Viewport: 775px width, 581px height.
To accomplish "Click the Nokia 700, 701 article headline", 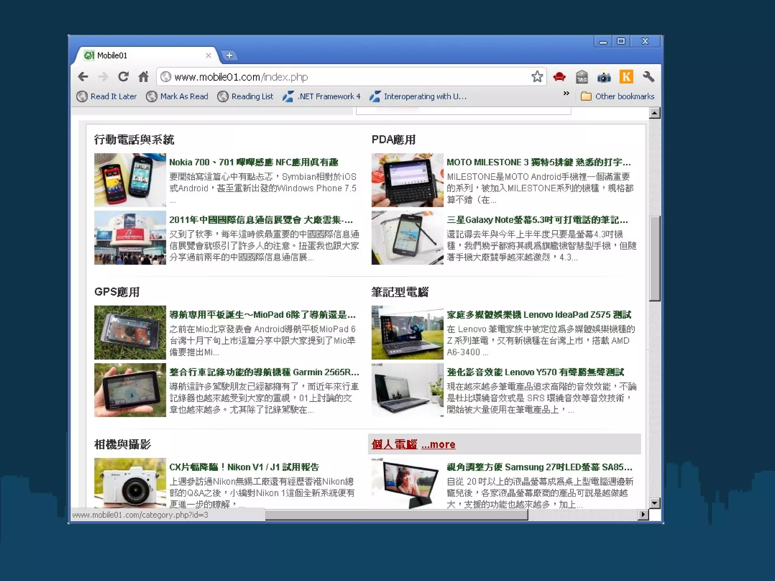I will click(x=254, y=162).
